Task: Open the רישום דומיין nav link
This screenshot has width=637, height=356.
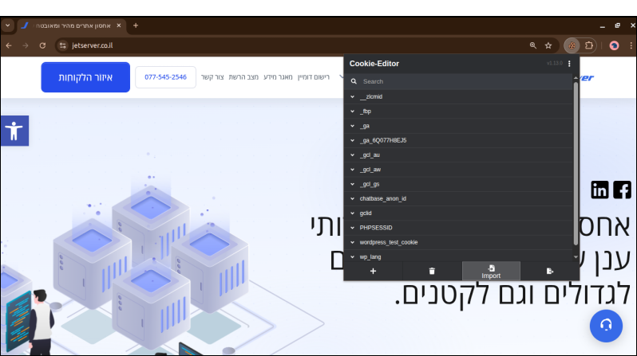Action: point(314,77)
